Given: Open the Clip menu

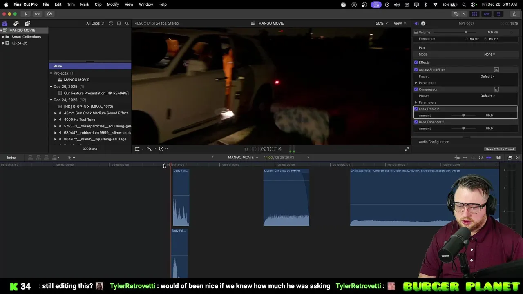Looking at the screenshot, I should click(x=98, y=4).
